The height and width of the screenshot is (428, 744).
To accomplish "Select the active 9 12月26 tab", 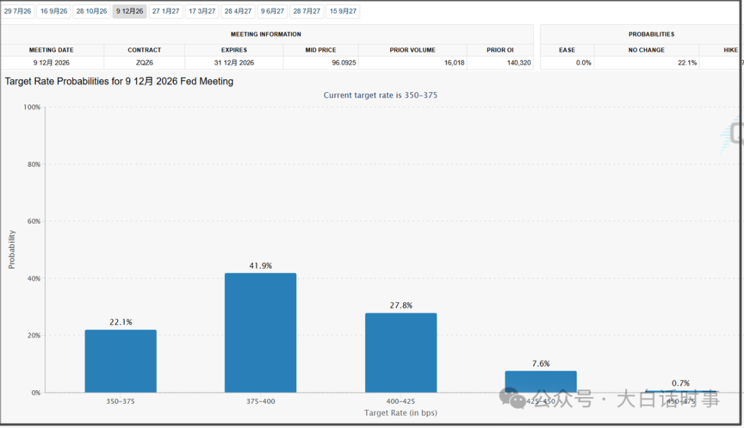I will (130, 12).
